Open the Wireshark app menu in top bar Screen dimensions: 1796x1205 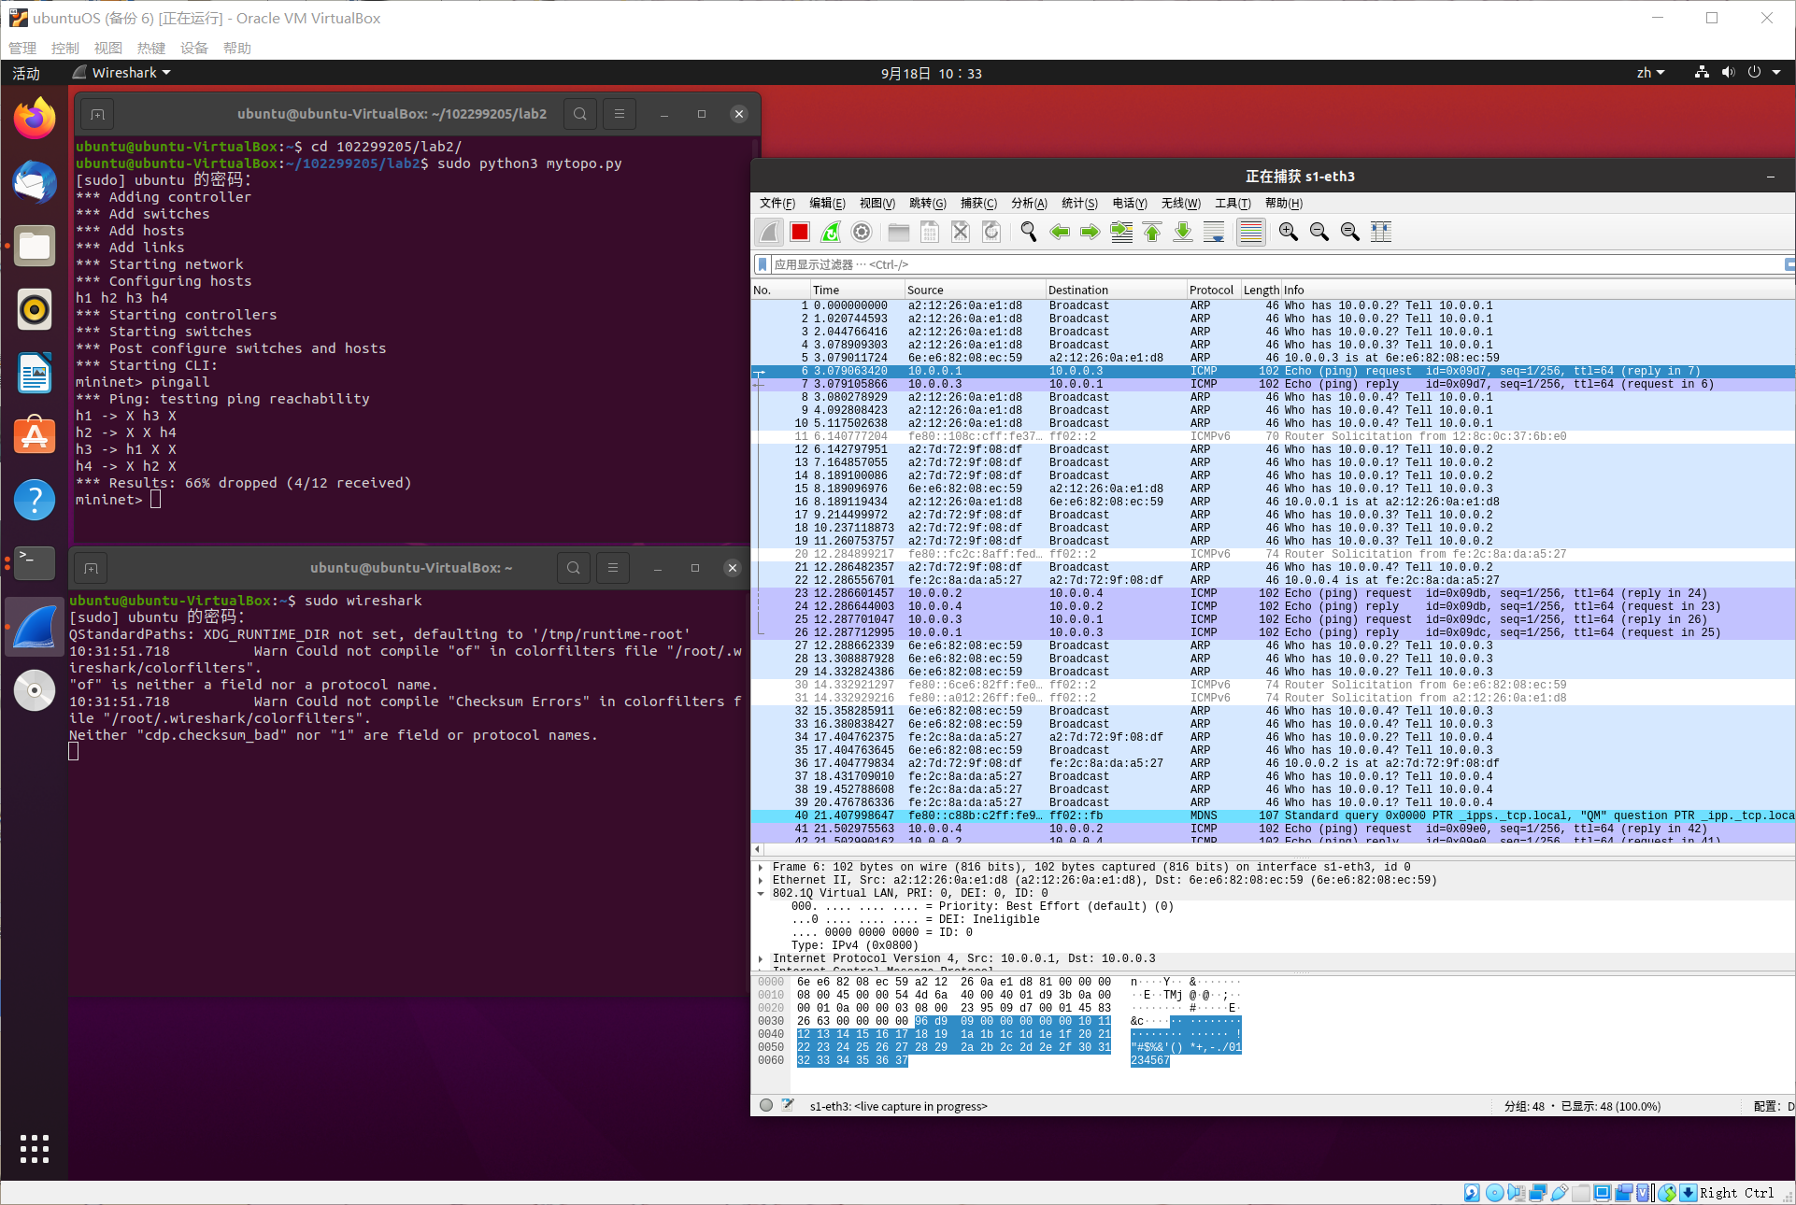pos(122,73)
